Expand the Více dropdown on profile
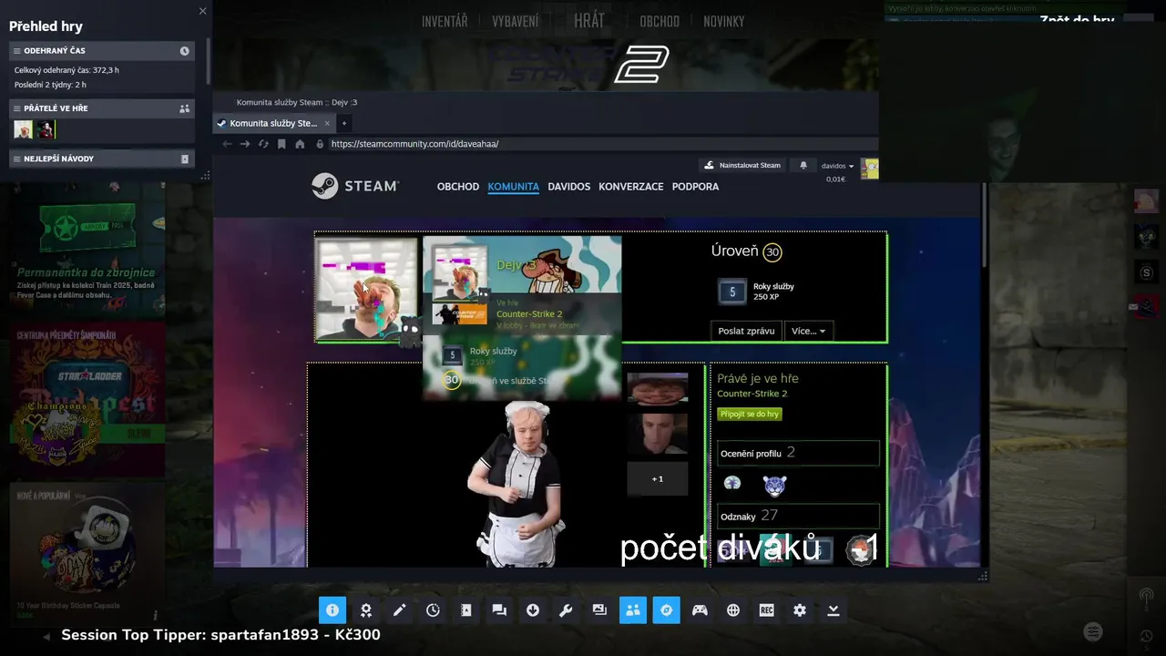Viewport: 1166px width, 656px height. click(808, 331)
